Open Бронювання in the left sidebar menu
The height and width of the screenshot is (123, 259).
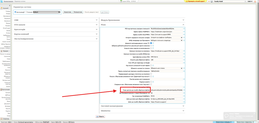(7, 16)
